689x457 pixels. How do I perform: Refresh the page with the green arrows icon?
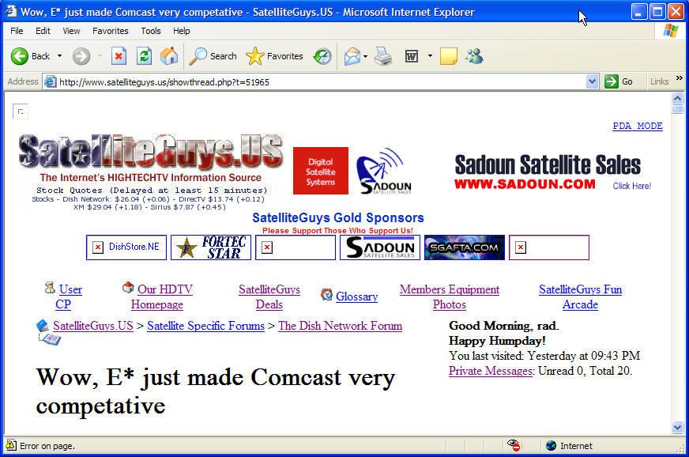(x=144, y=56)
